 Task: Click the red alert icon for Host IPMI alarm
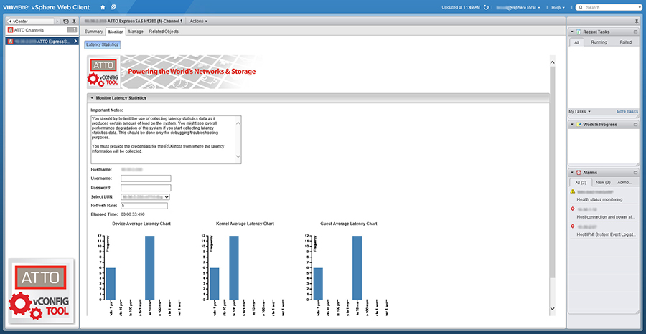[x=572, y=226]
